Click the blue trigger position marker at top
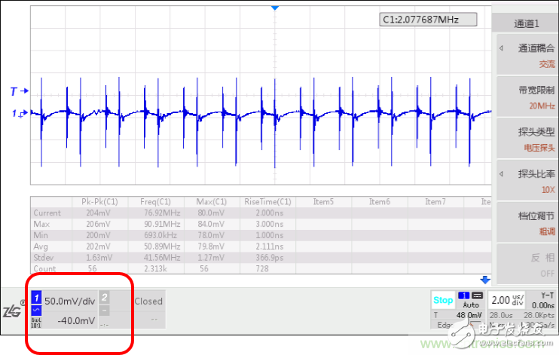The image size is (559, 355). 275,8
